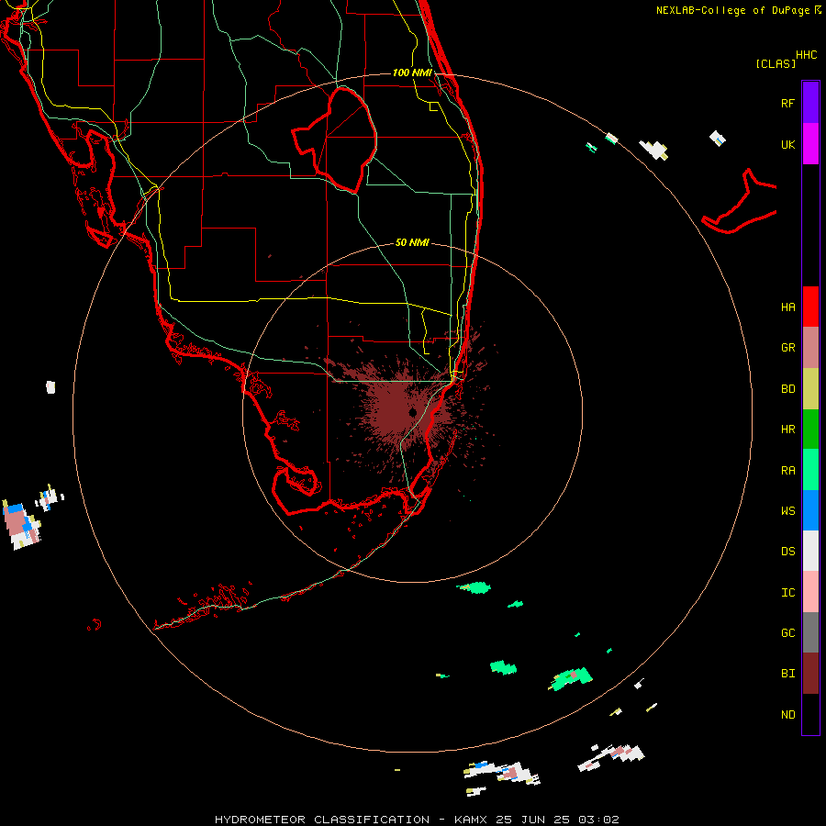Click the BD legend label

point(787,389)
